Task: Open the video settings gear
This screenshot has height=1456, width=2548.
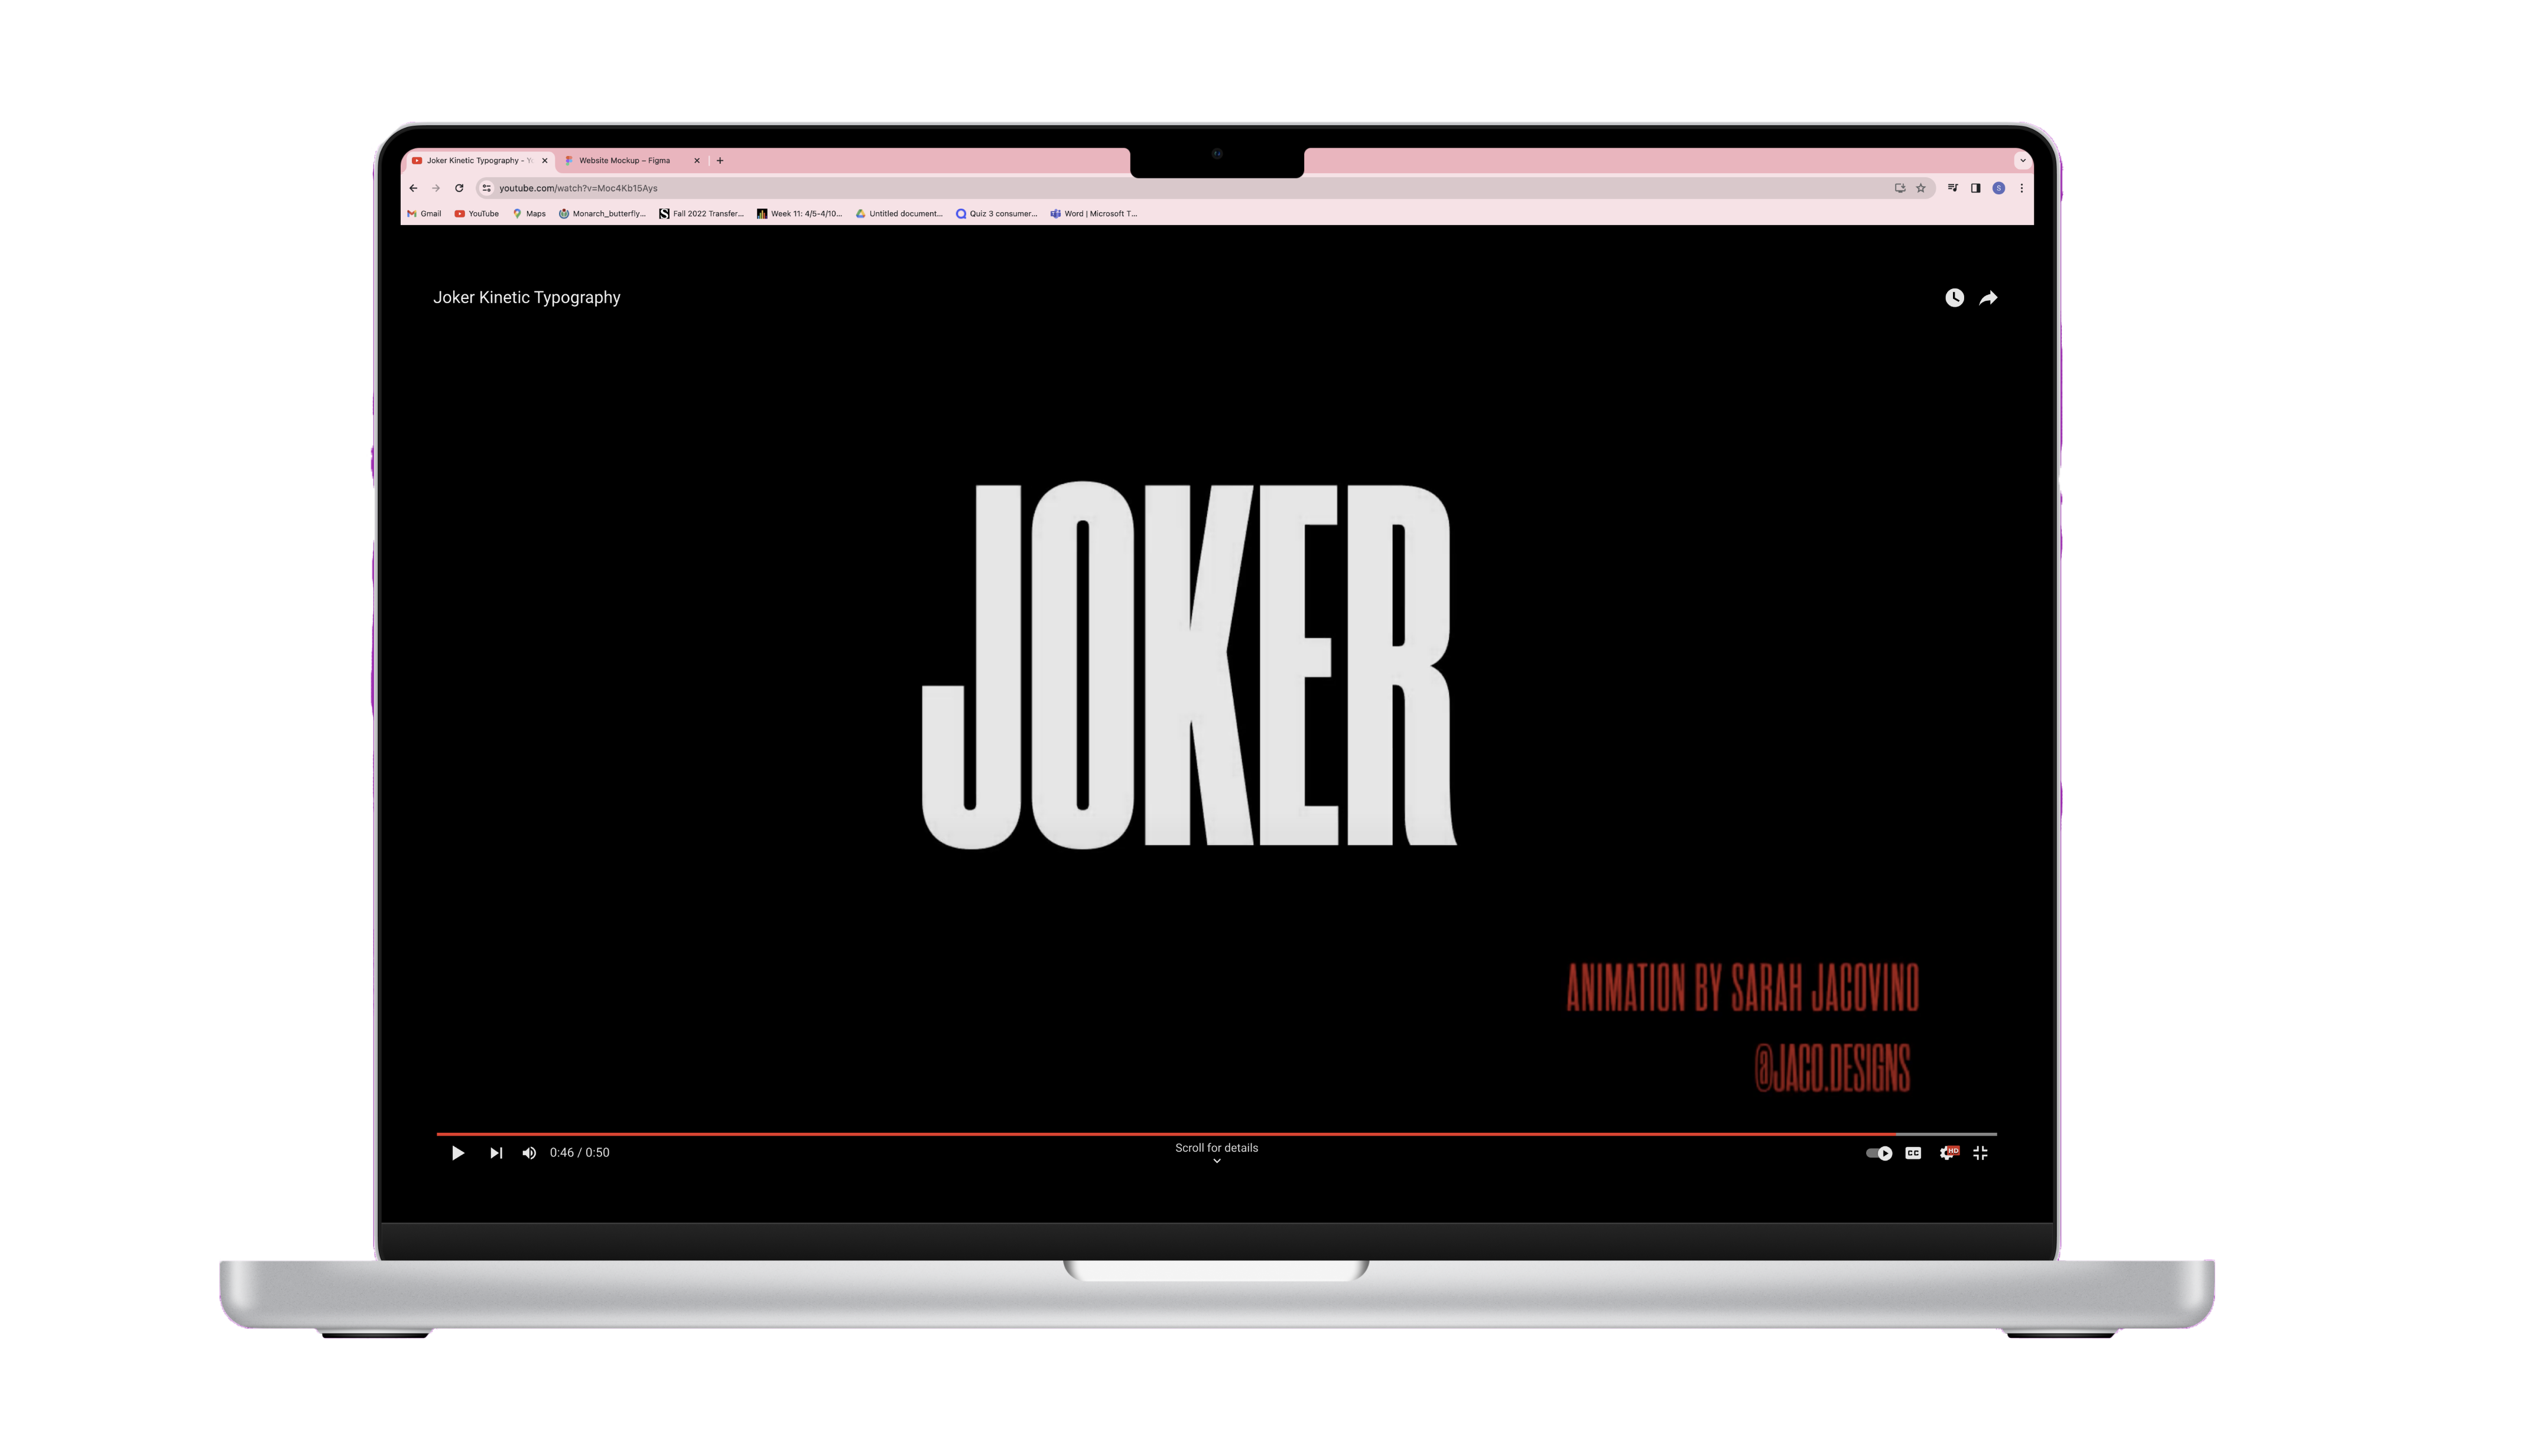Action: [1947, 1153]
